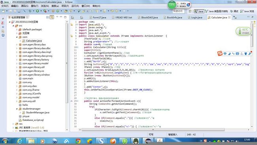This screenshot has height=145, width=257.
Task: Collapse the src folder node
Action: pos(13,26)
